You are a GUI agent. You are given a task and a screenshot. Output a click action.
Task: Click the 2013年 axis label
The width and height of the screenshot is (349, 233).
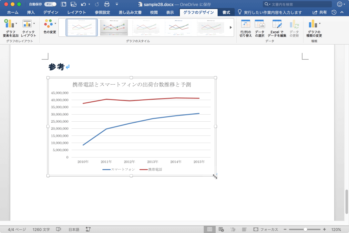[x=153, y=162]
